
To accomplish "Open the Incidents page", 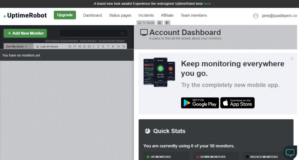I will click(x=146, y=15).
